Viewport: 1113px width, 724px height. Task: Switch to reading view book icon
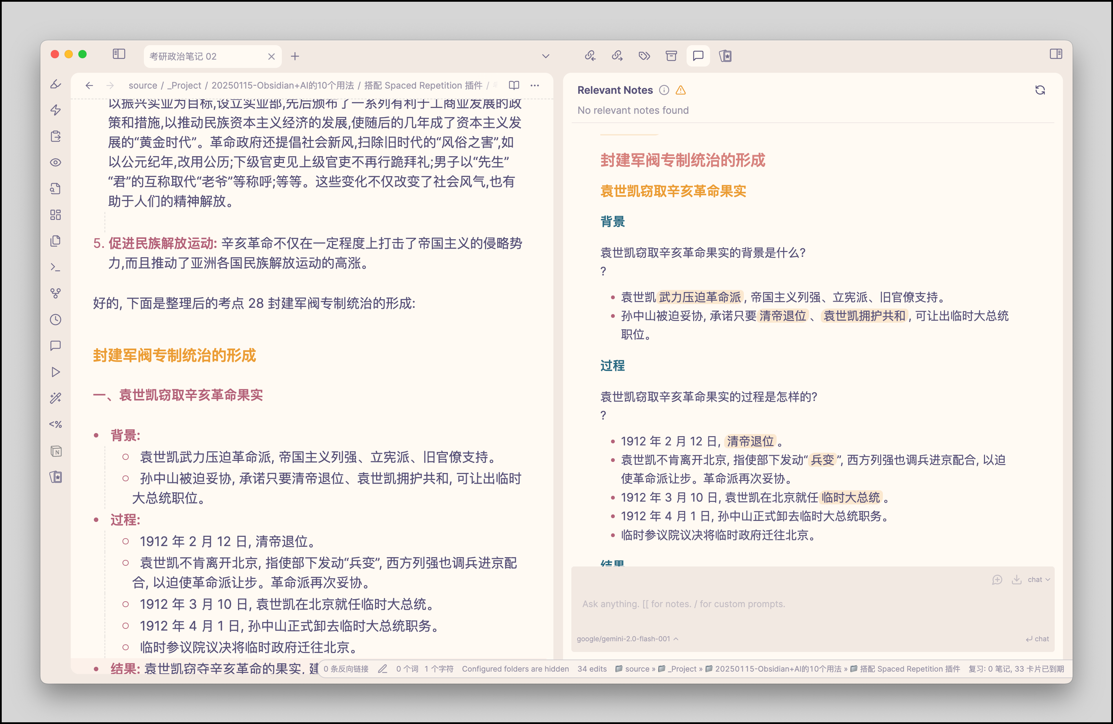(514, 86)
